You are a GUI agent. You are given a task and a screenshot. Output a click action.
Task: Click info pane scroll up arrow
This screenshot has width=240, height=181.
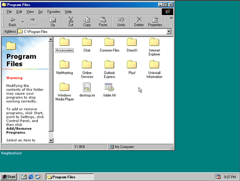(x=51, y=39)
